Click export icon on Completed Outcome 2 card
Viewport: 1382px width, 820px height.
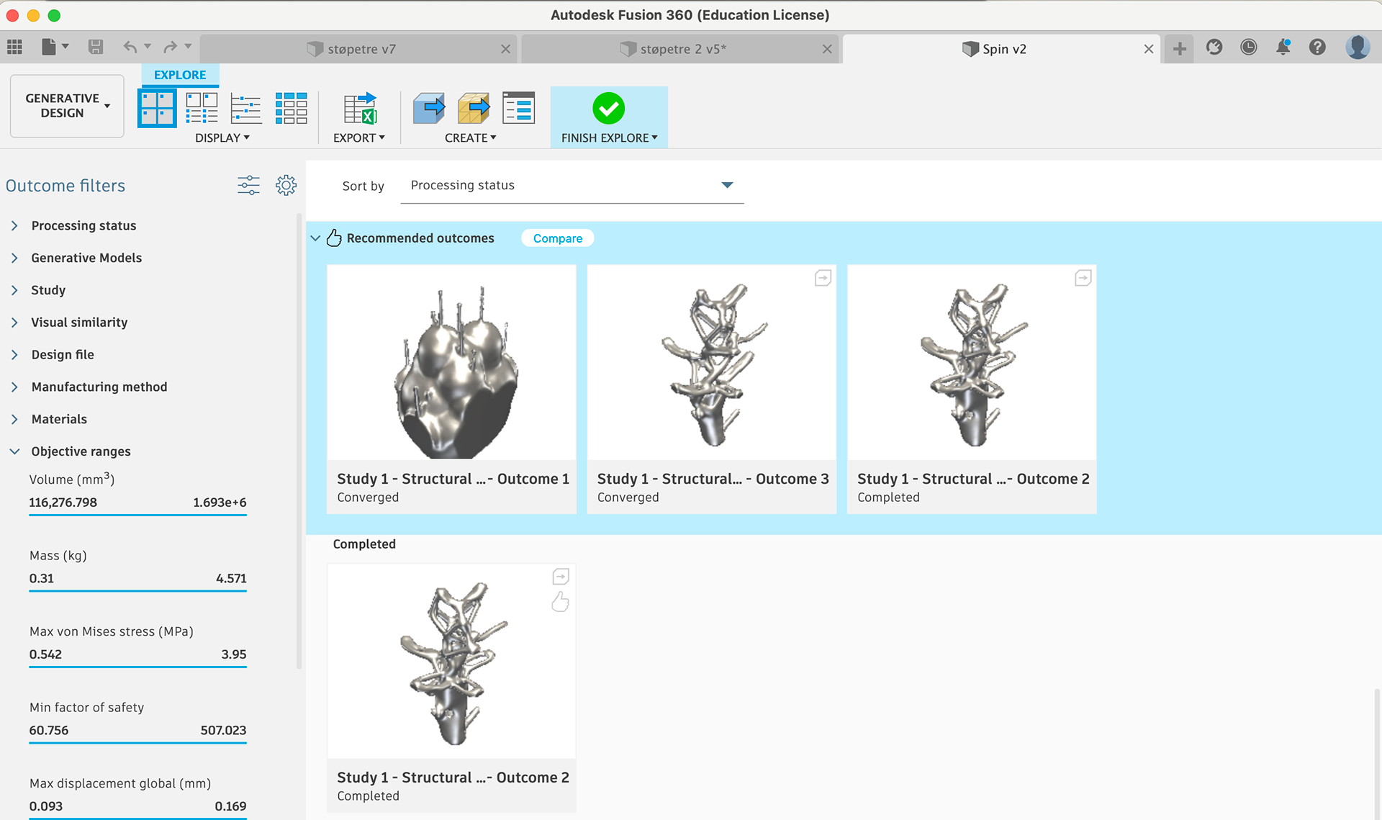561,577
